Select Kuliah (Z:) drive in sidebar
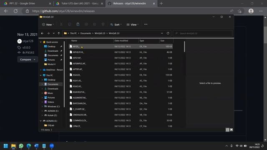Image resolution: width=267 pixels, height=150 pixels. [52, 115]
